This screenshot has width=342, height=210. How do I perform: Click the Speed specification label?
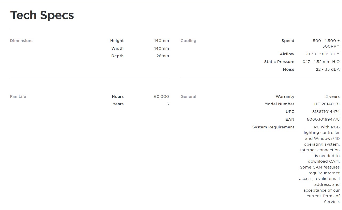coord(288,41)
